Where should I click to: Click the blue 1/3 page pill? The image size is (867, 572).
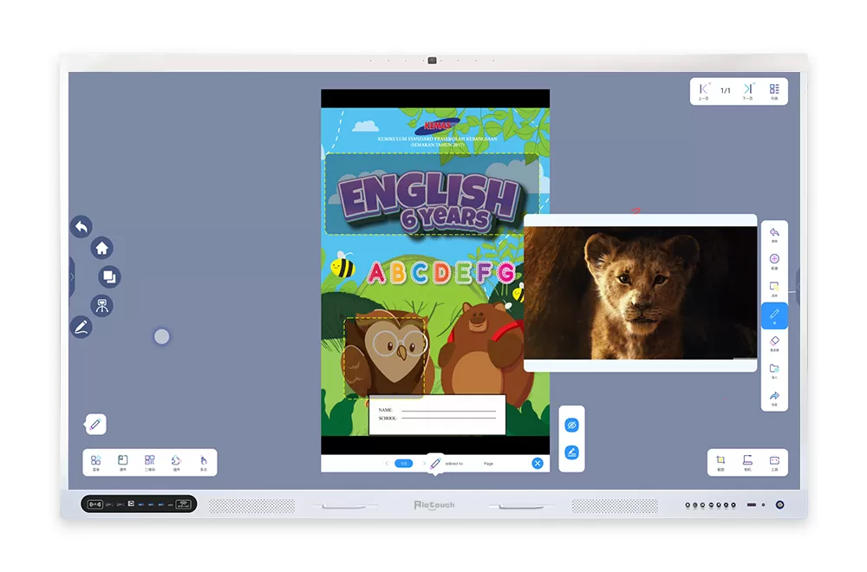coord(404,463)
